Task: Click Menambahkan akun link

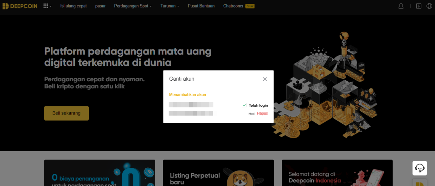Action: [188, 95]
